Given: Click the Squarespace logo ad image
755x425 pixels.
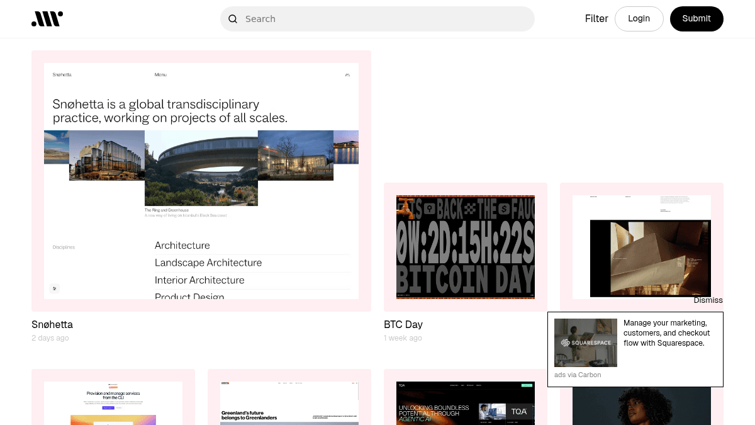Looking at the screenshot, I should [585, 343].
